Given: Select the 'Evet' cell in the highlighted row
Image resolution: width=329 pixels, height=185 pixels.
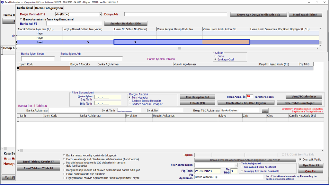Looking at the screenshot, I should tap(40, 42).
